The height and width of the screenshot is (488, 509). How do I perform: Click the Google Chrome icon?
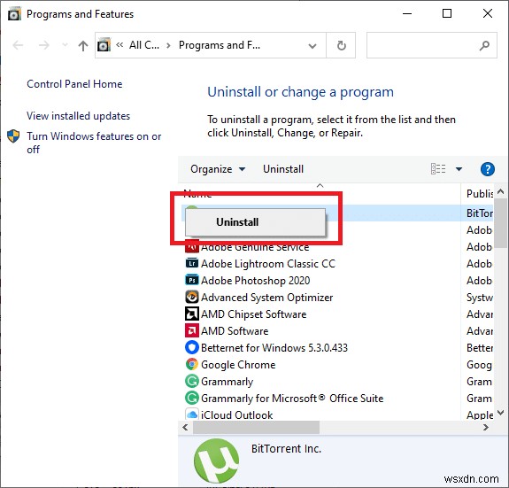click(x=191, y=364)
